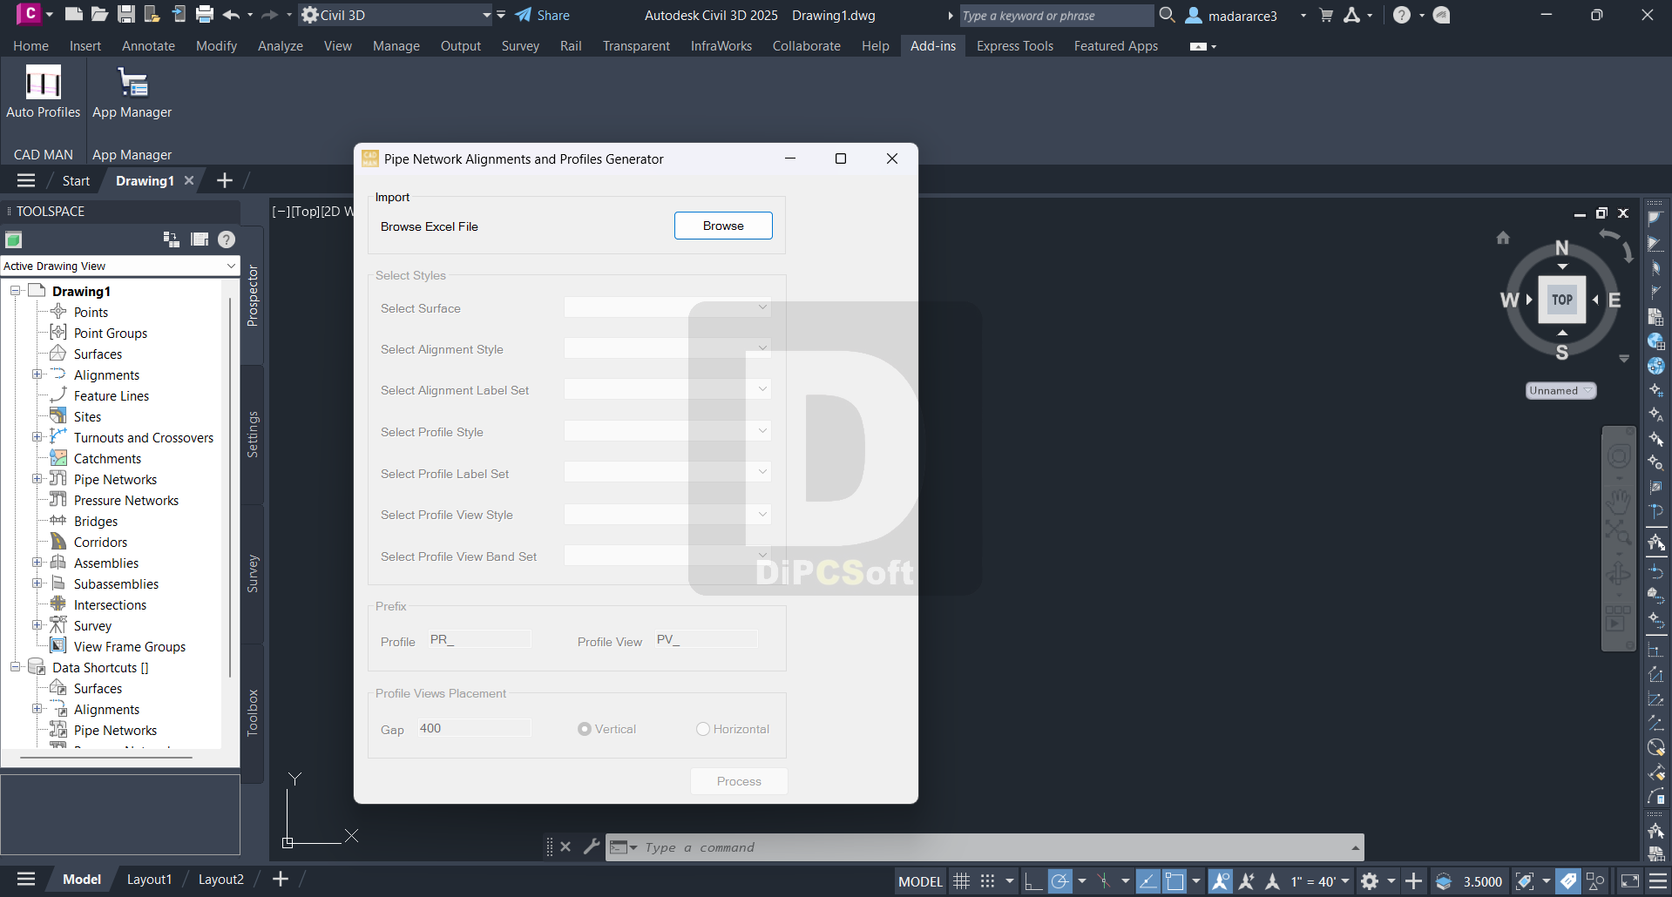This screenshot has width=1672, height=897.
Task: Open status bar Customization menu icon
Action: pyautogui.click(x=1658, y=881)
